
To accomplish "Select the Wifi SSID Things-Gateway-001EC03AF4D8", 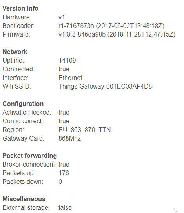I will [x=105, y=86].
